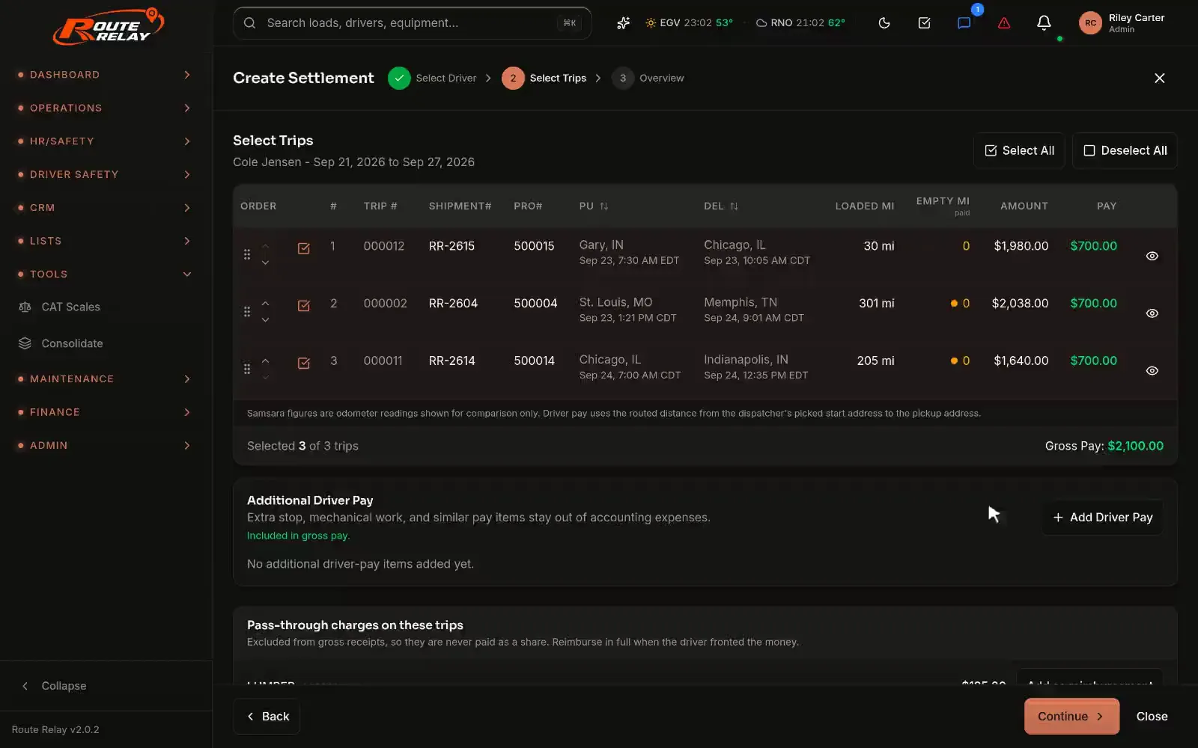Grab drag handle for trip 000012
This screenshot has width=1198, height=748.
[x=247, y=255]
